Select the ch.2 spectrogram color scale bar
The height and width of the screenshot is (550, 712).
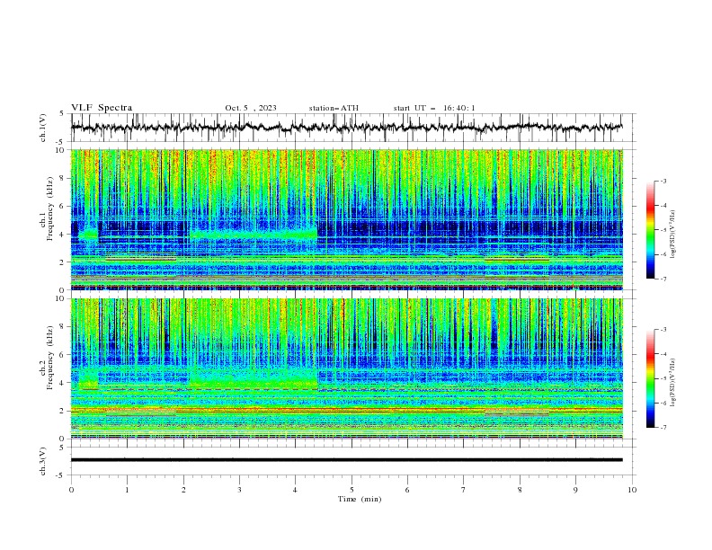click(x=650, y=378)
